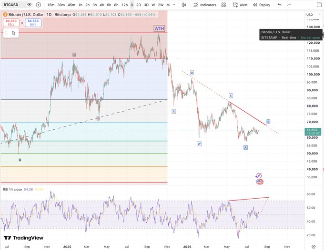This screenshot has height=250, width=324.
Task: Redo the chart action
Action: point(289,5)
